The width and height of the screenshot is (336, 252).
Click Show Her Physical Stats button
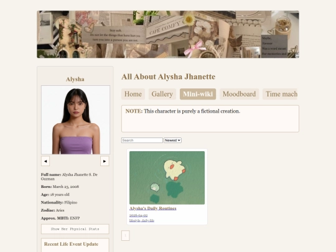click(75, 229)
